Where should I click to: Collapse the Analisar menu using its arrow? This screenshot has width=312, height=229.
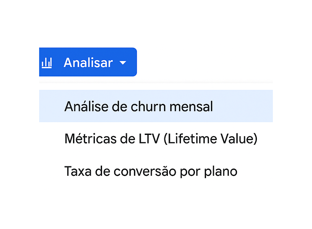pos(123,63)
